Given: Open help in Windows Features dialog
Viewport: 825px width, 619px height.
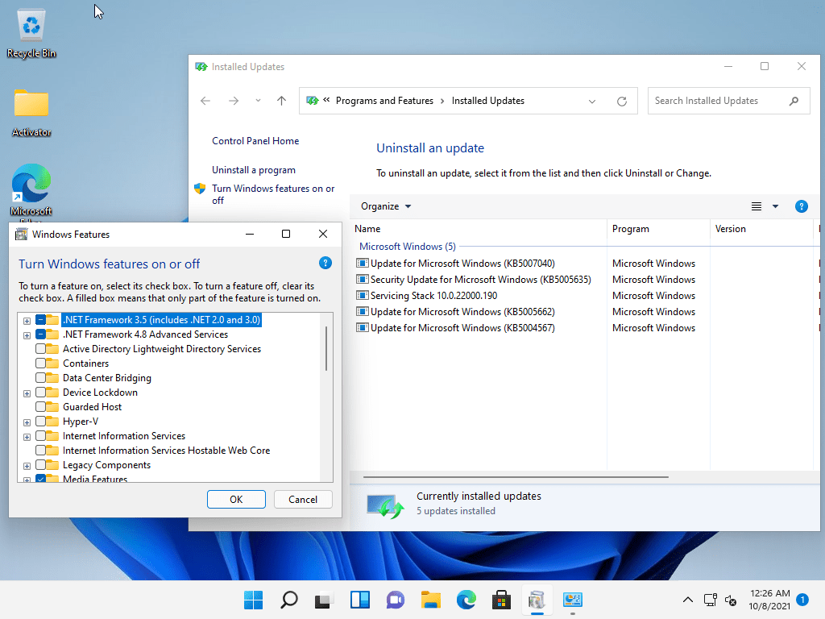Looking at the screenshot, I should (325, 263).
